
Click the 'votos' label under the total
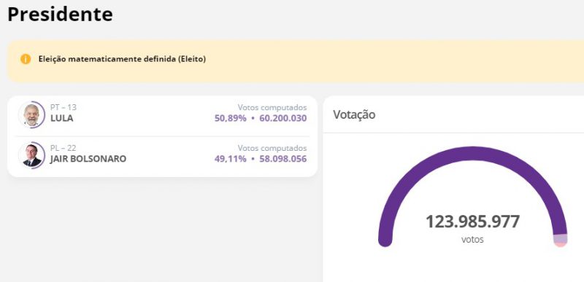[x=472, y=239]
